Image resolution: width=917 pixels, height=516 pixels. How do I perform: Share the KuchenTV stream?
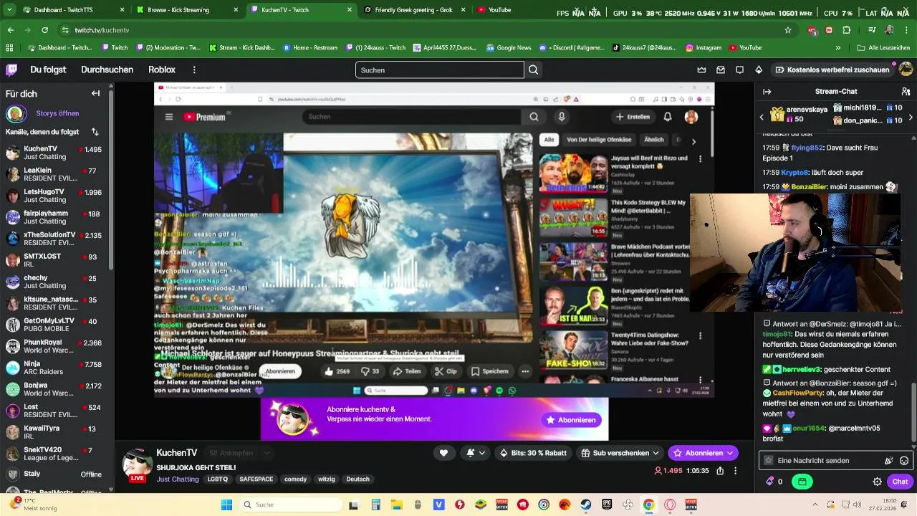pos(720,471)
